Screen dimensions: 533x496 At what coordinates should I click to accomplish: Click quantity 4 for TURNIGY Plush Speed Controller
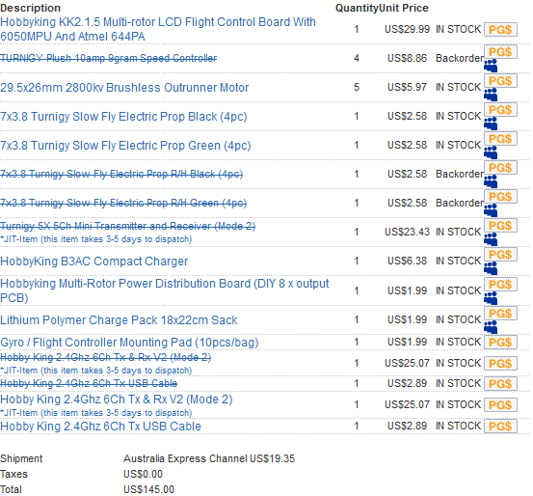click(x=357, y=58)
